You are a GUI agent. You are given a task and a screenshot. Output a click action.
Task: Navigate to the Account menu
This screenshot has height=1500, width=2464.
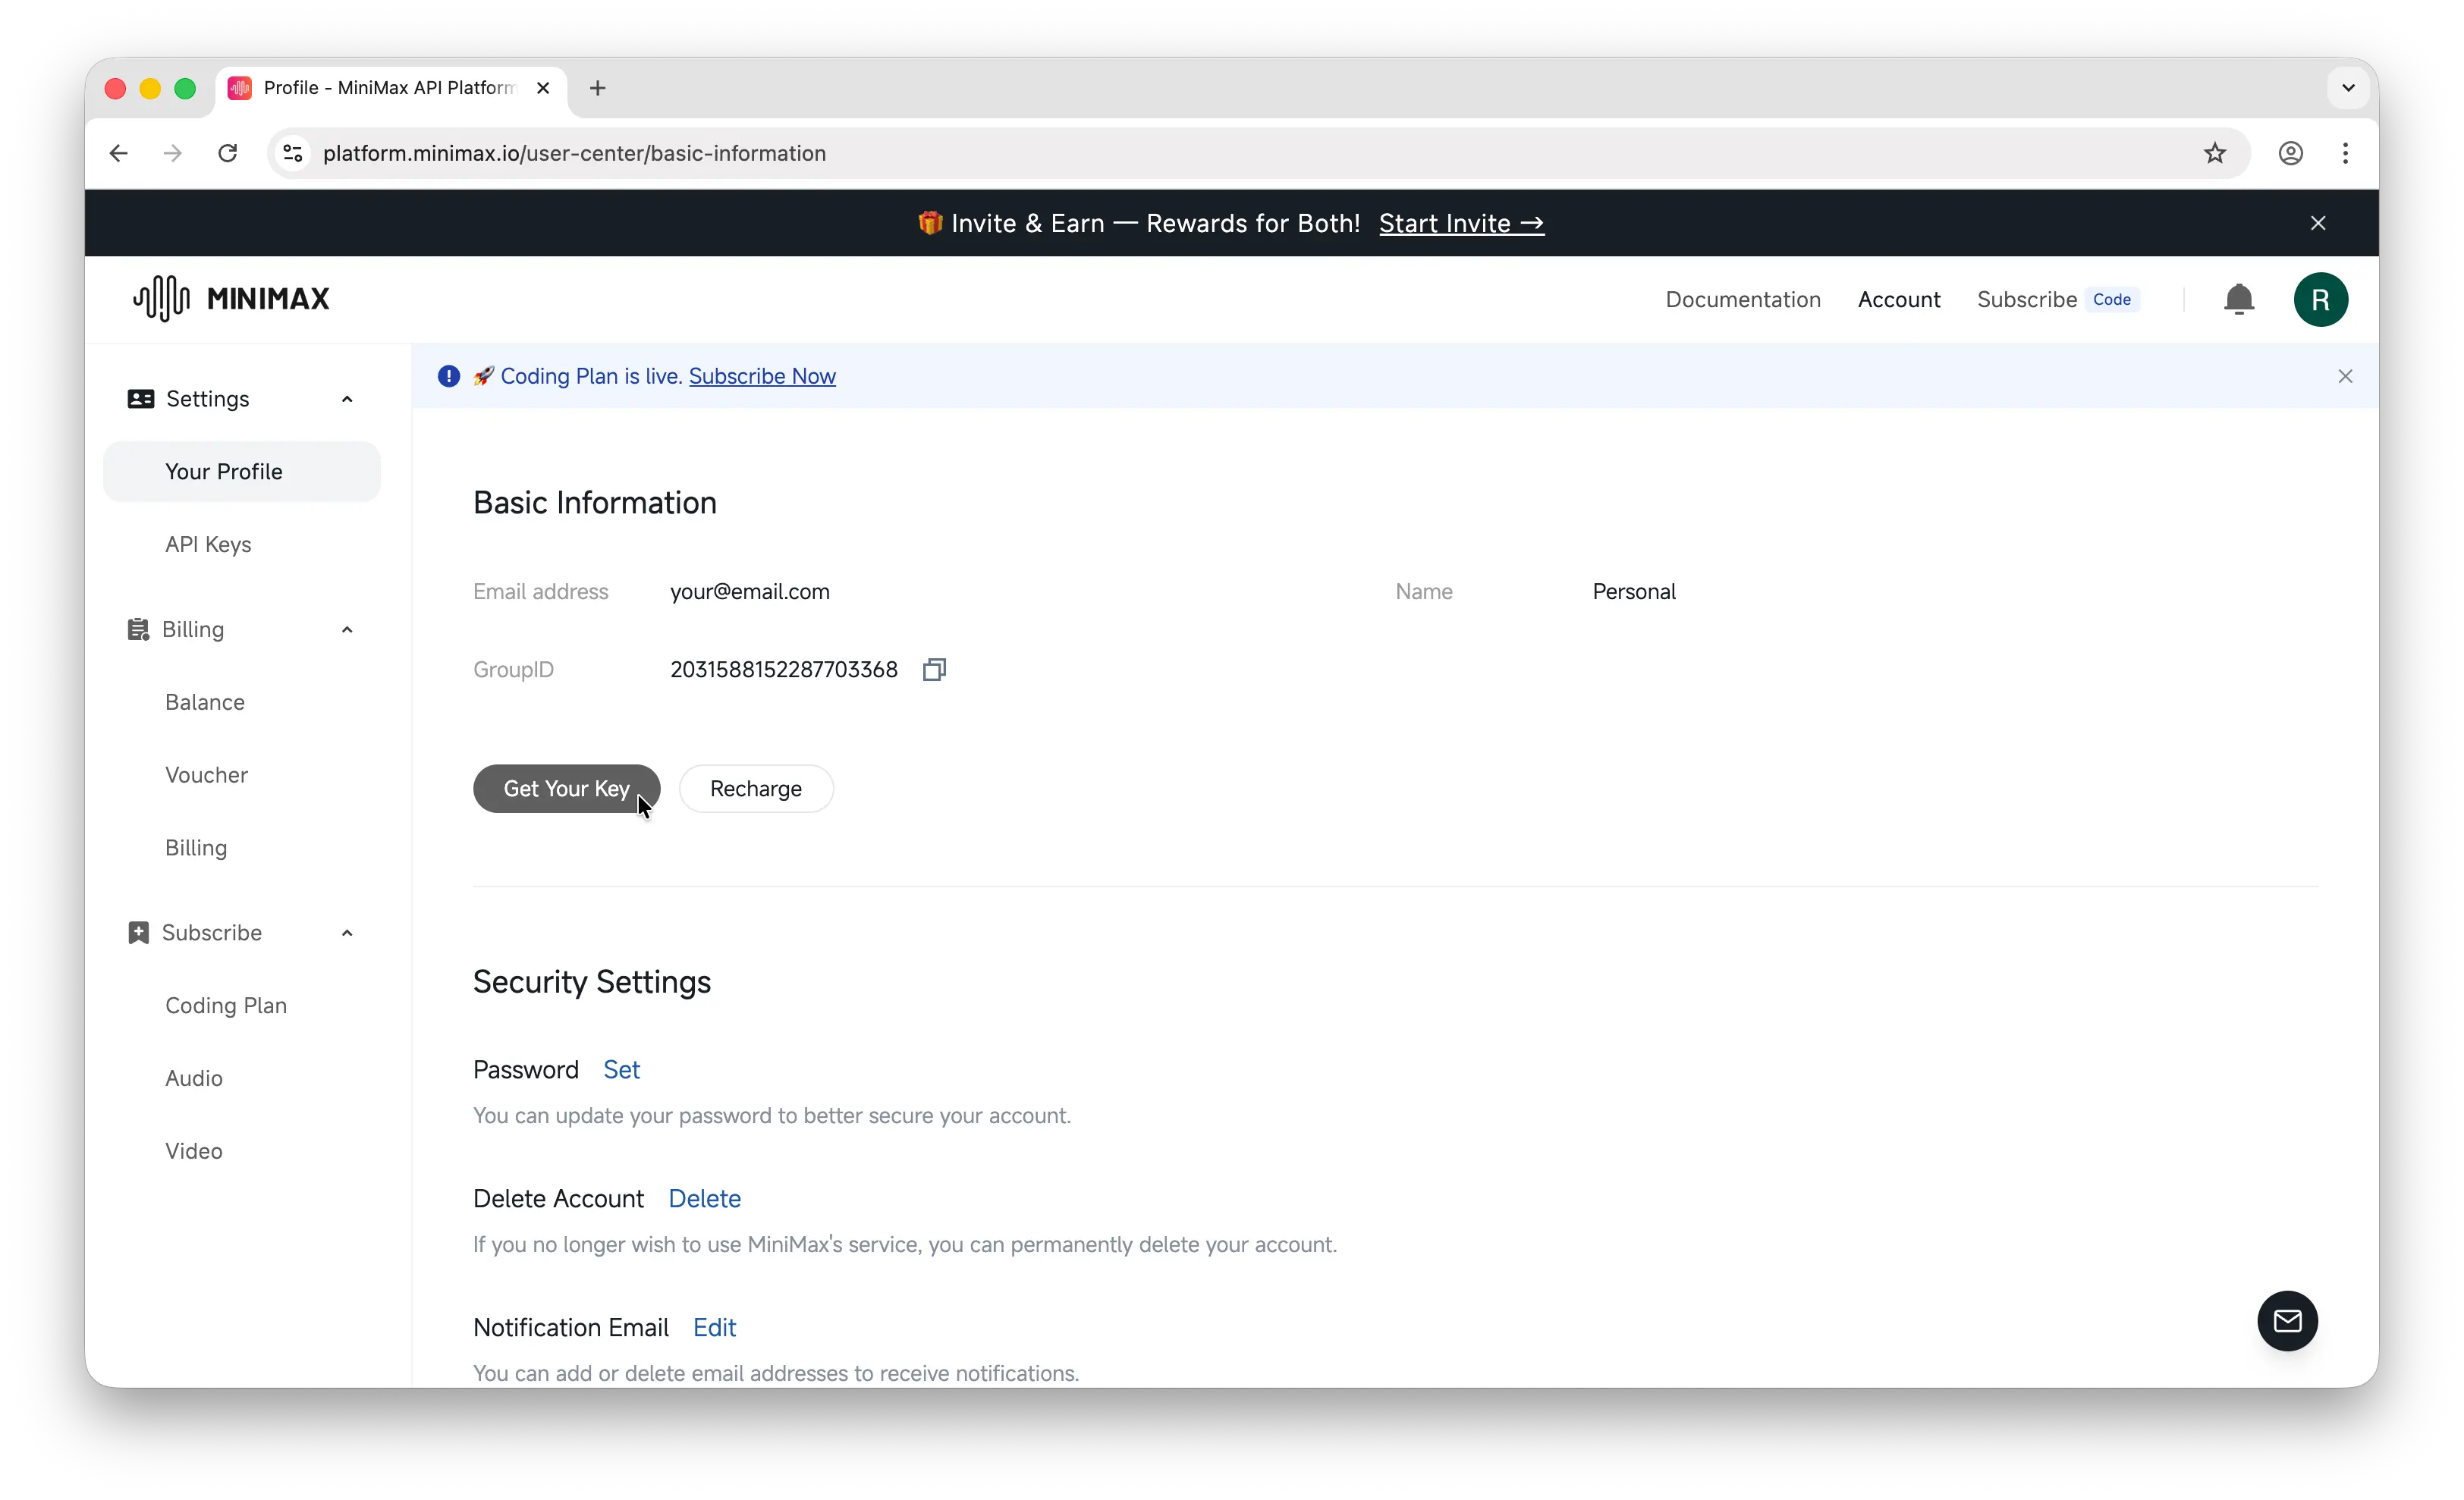click(x=1899, y=299)
